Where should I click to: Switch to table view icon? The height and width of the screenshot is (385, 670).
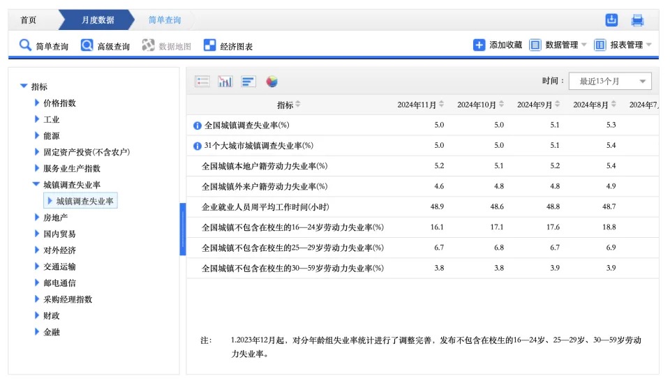coord(202,82)
